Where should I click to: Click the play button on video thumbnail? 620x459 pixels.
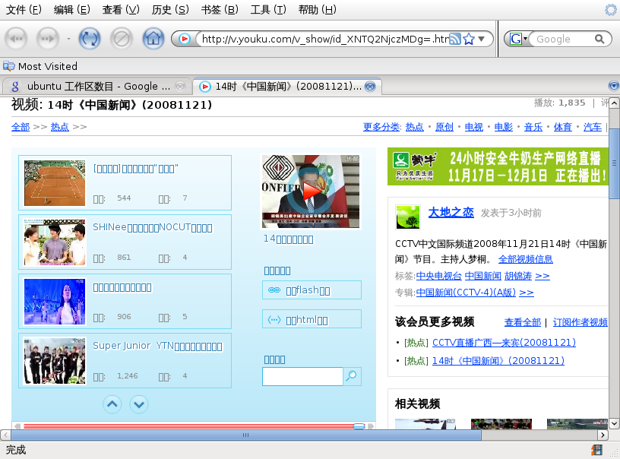click(x=311, y=192)
